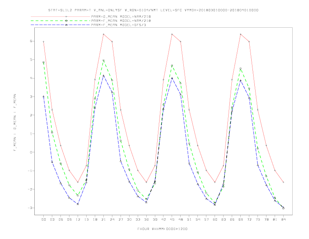Click y-axis tick label 2

(x=31, y=115)
